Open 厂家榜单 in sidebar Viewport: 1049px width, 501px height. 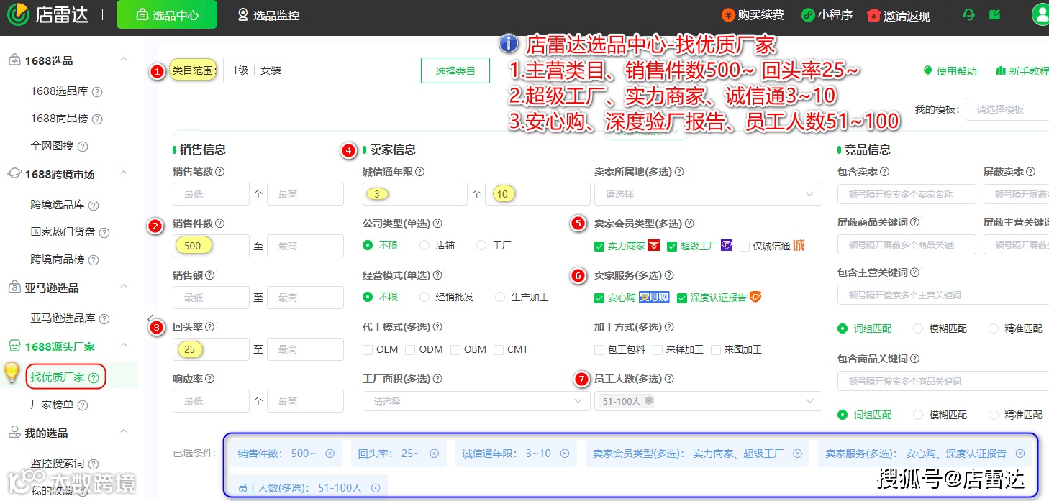(x=52, y=405)
